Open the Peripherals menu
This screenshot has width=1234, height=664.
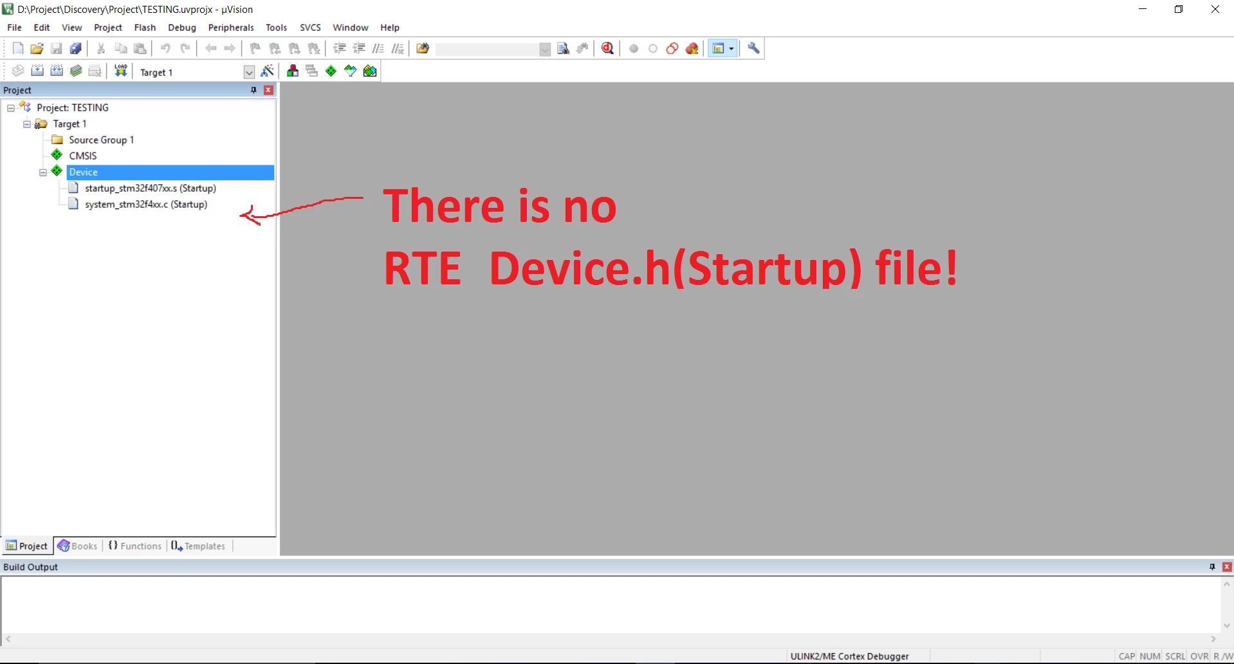point(231,28)
